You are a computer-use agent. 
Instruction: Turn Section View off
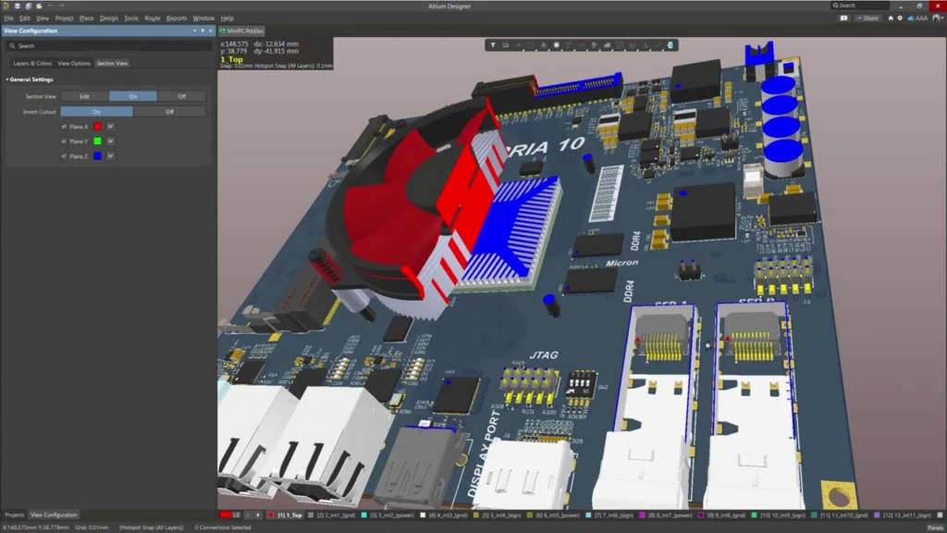(x=181, y=96)
